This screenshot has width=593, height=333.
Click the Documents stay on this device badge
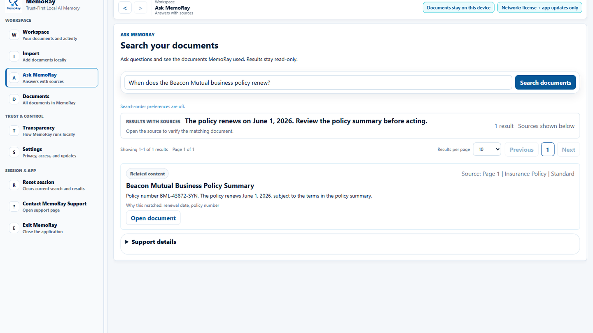(458, 8)
